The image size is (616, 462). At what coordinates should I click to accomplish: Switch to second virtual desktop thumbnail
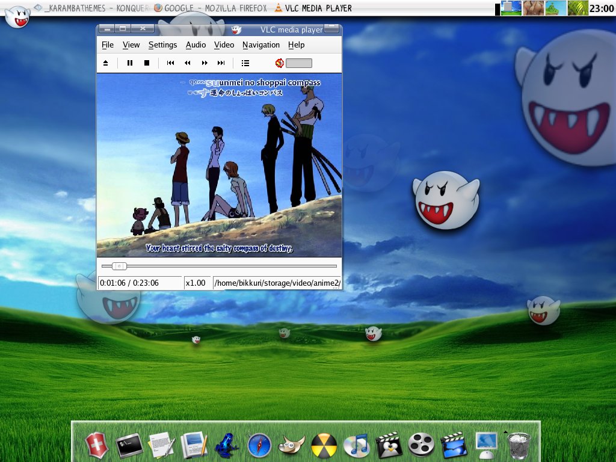[533, 8]
